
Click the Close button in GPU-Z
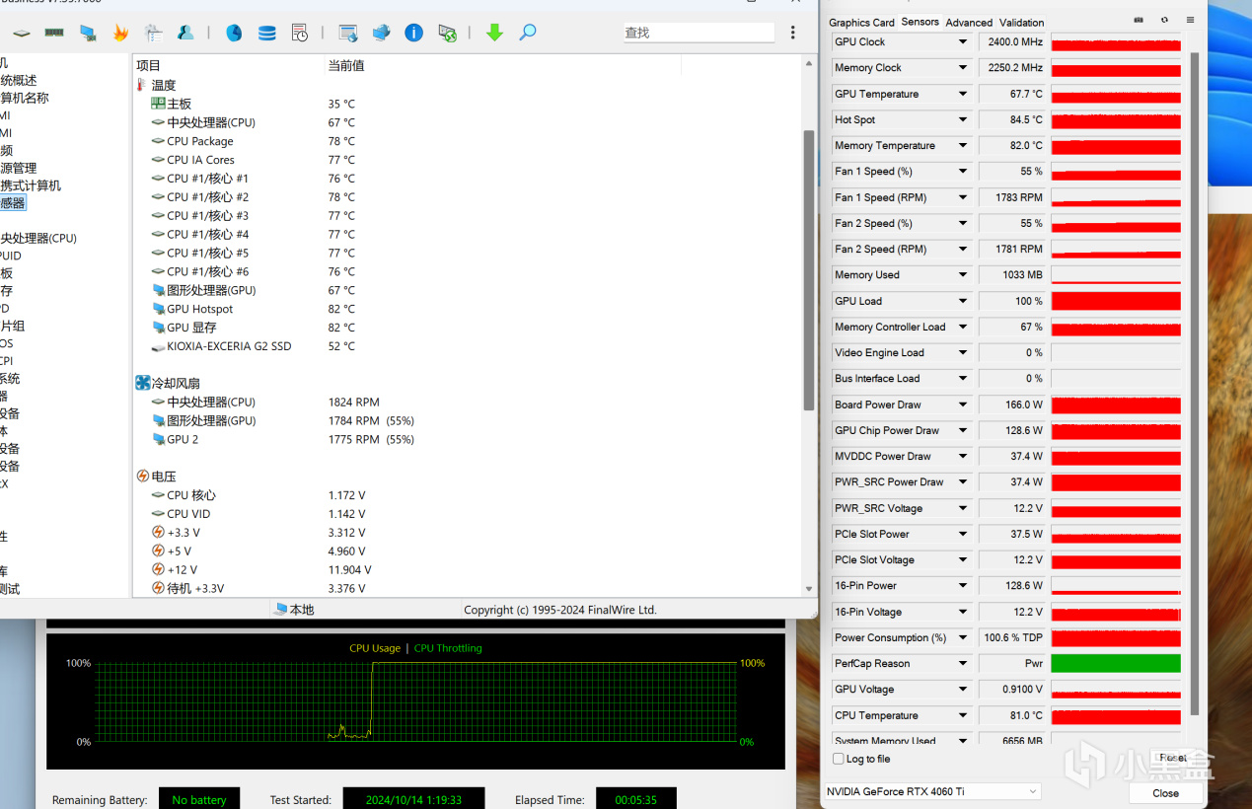tap(1165, 793)
